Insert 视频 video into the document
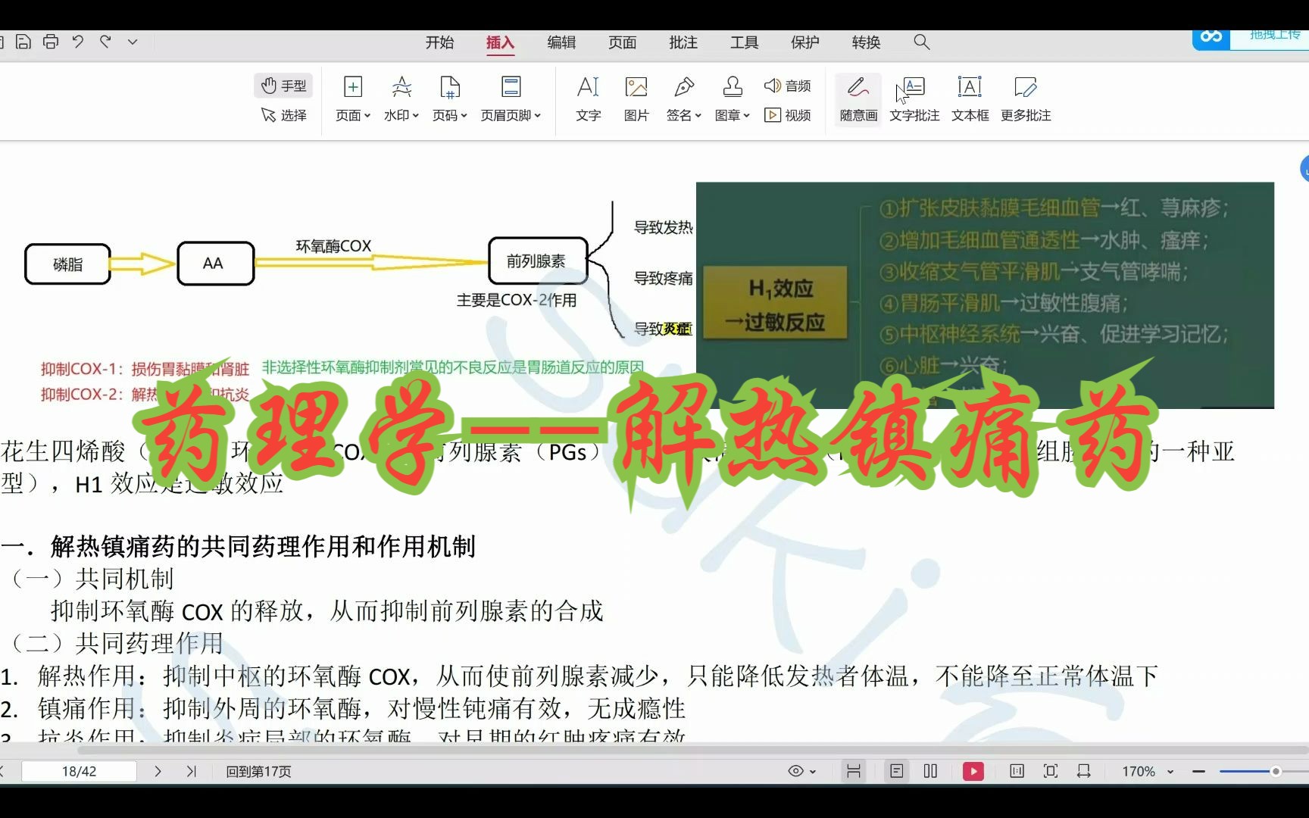The width and height of the screenshot is (1309, 818). (x=788, y=115)
